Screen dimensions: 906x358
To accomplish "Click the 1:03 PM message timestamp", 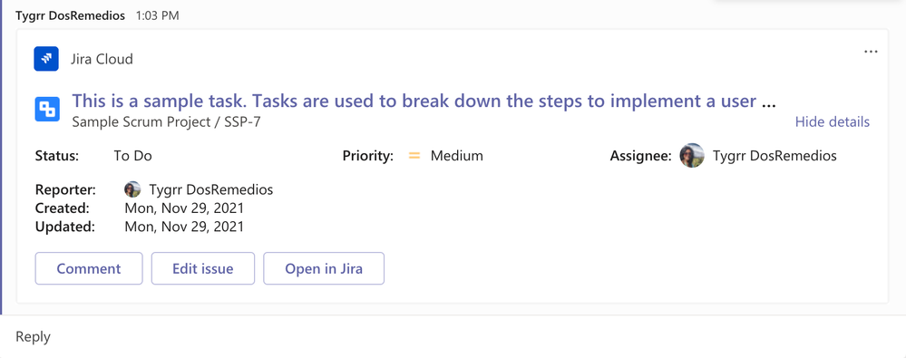I will [157, 16].
